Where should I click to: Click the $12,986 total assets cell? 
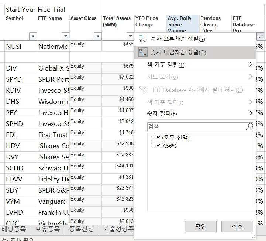[118, 146]
